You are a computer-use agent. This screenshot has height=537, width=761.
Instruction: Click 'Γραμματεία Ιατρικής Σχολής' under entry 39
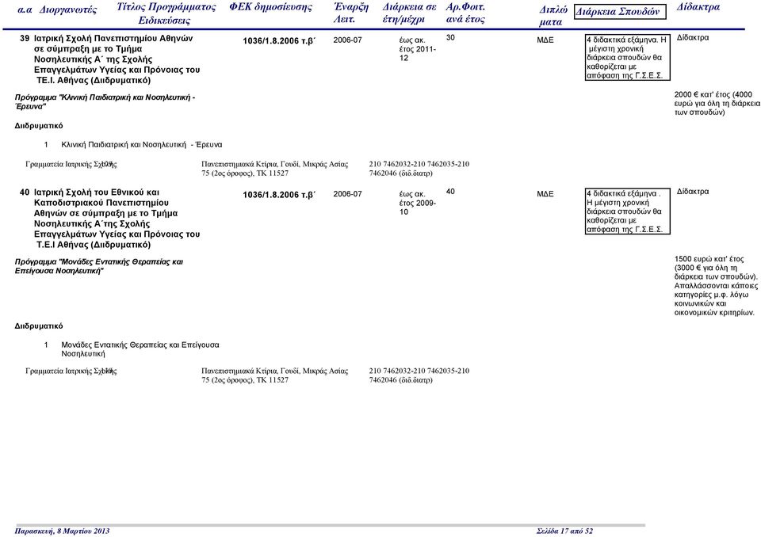click(71, 165)
